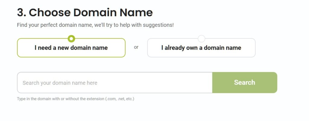Screen dimensions: 309x121
Task: Click '(.com, .net, etc.)' in the helper text
Action: 119,99
